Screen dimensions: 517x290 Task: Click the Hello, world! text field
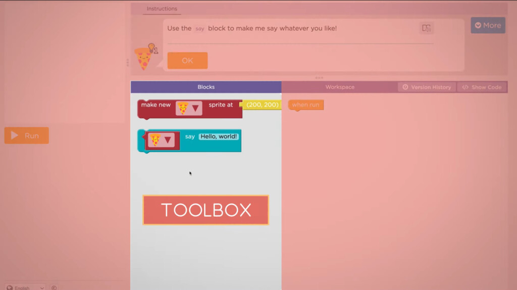coord(218,136)
